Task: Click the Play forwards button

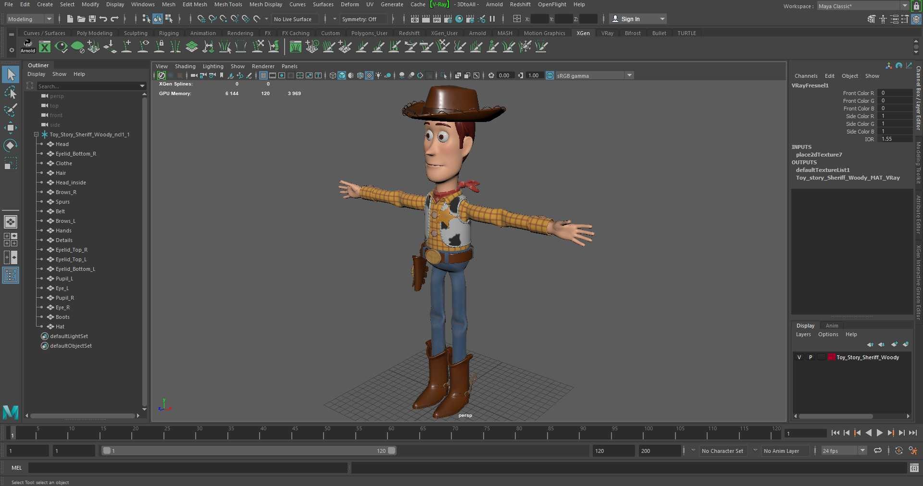Action: [879, 433]
